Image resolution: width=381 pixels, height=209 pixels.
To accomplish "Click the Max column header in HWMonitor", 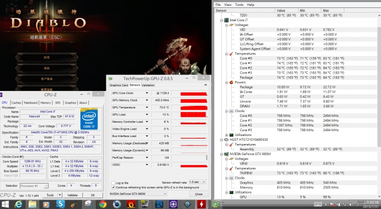I will point(333,10).
